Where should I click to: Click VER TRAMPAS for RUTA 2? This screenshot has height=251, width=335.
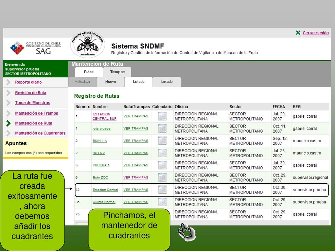(x=136, y=153)
